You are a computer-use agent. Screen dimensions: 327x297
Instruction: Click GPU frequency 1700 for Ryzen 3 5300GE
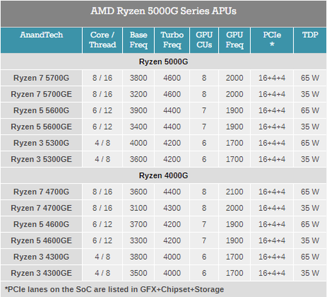point(235,159)
